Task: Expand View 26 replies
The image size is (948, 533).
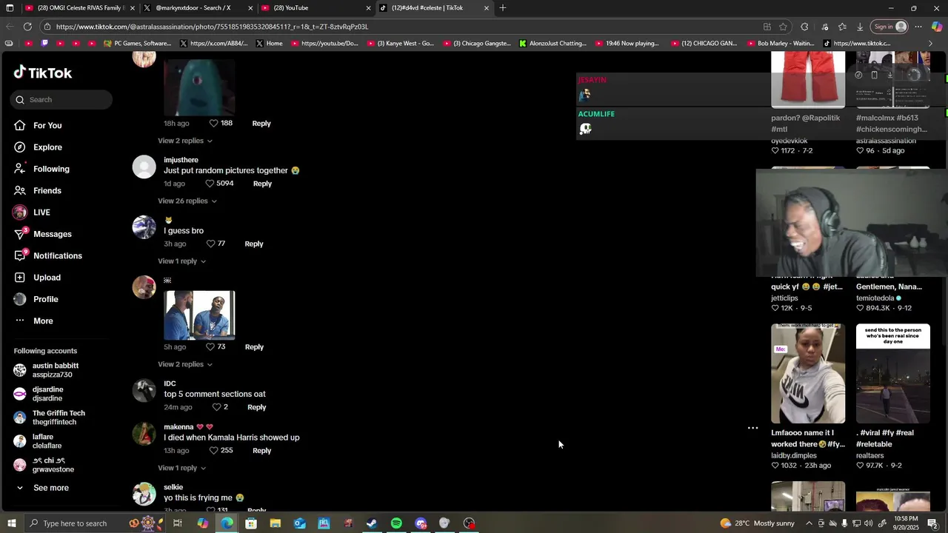Action: coord(187,201)
